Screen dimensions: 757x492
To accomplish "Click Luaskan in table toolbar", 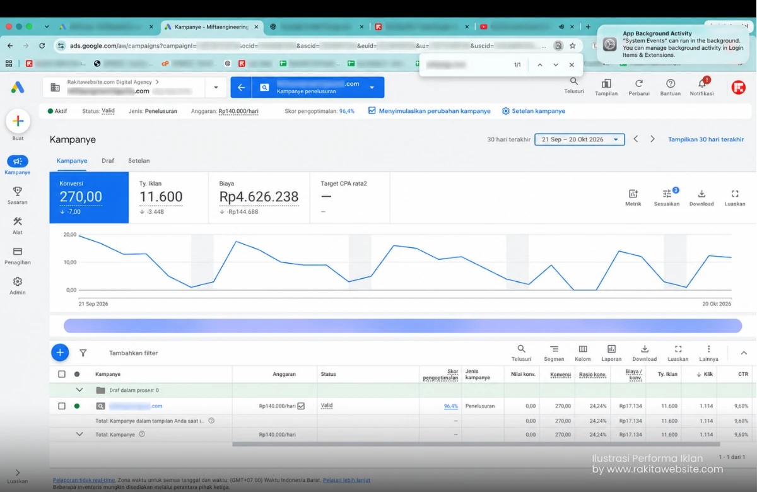I will click(x=678, y=353).
